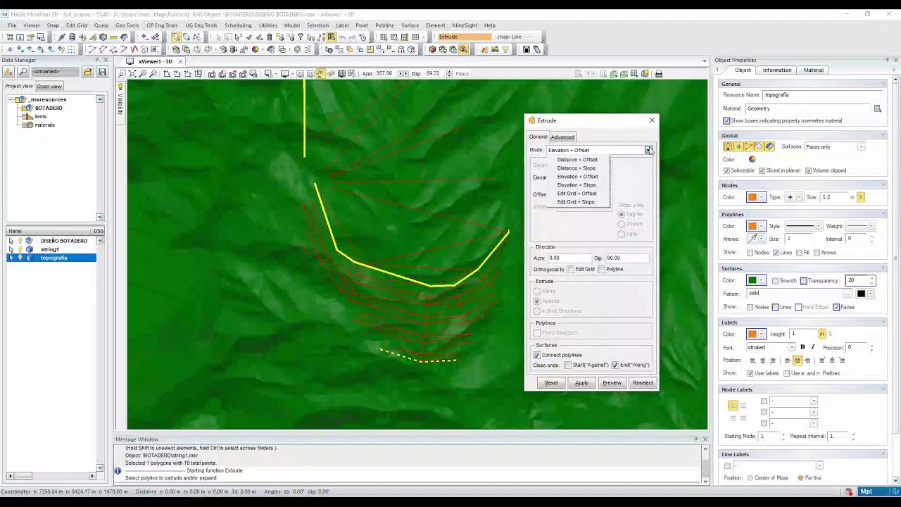
Task: Click the database cylinder toolbar icon
Action: pos(72,37)
